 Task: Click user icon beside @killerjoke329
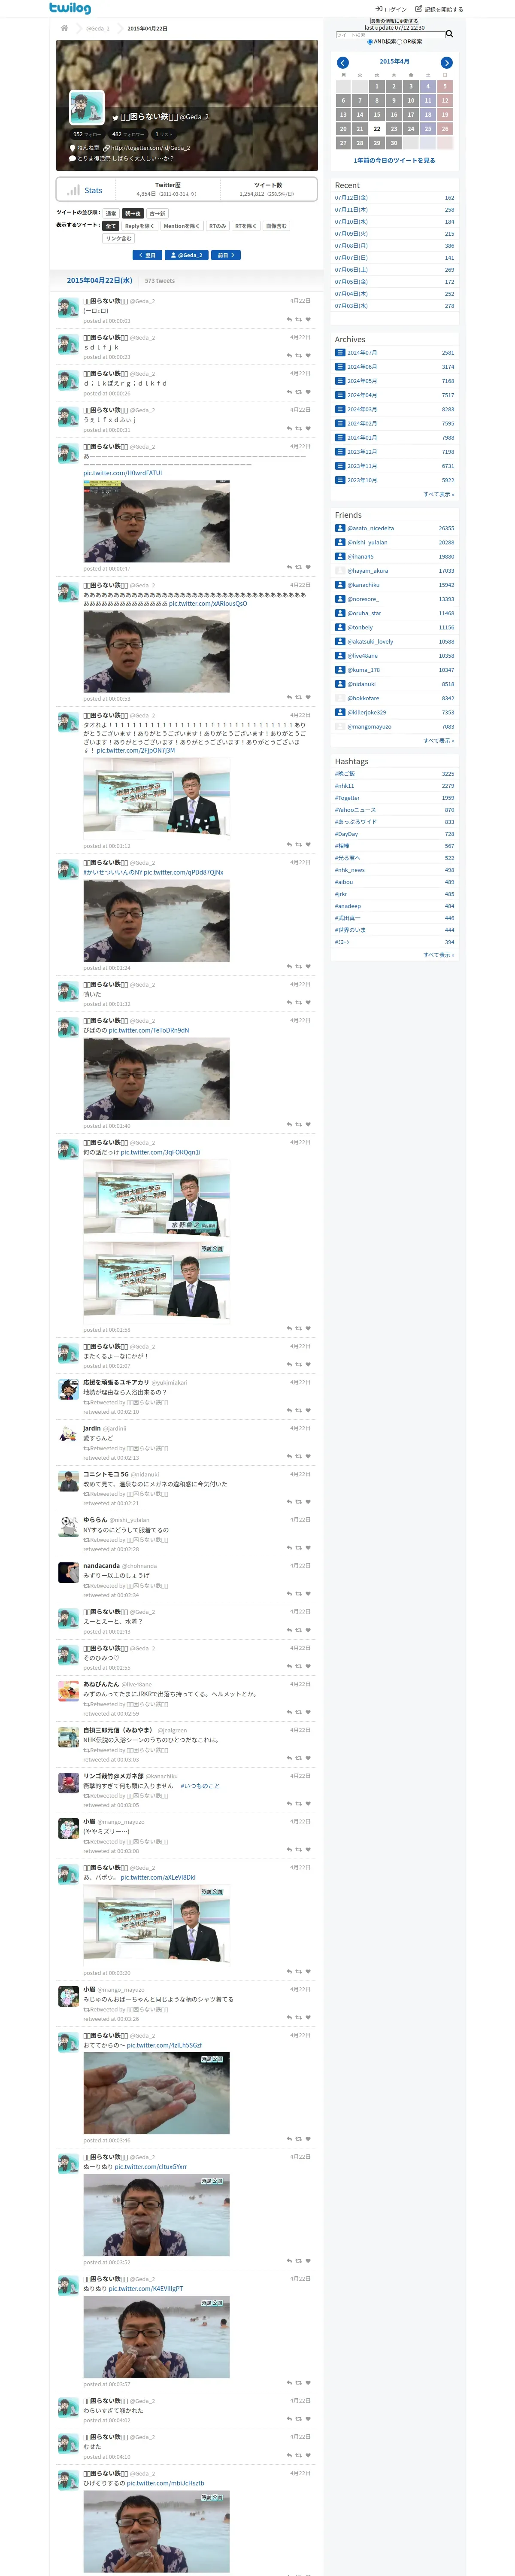[340, 712]
